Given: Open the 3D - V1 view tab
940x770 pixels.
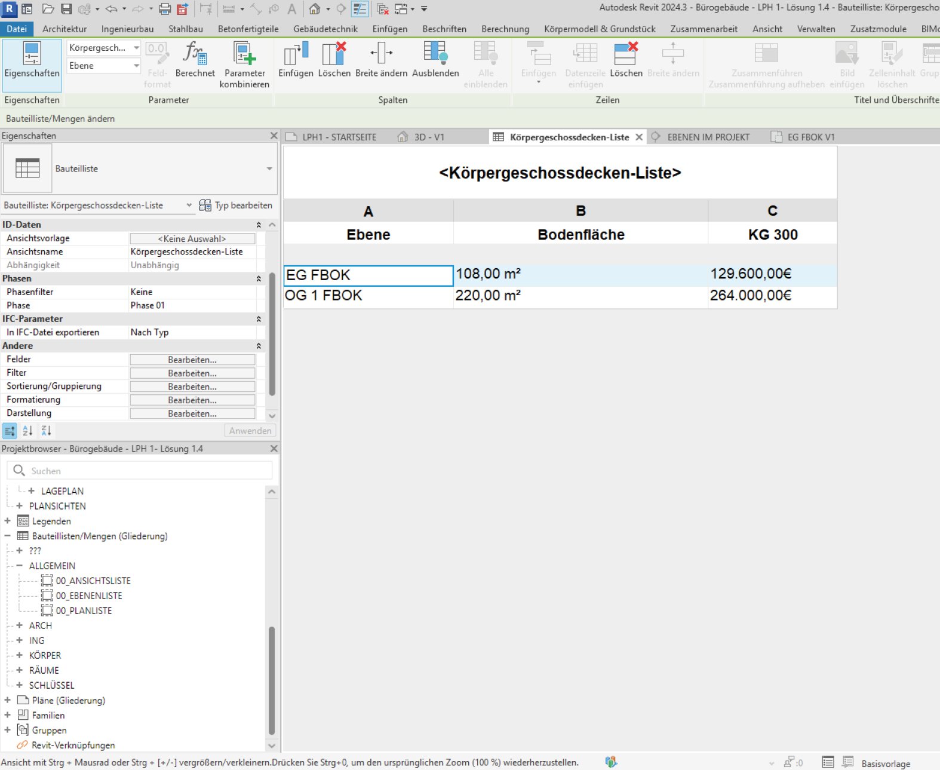Looking at the screenshot, I should [x=422, y=137].
